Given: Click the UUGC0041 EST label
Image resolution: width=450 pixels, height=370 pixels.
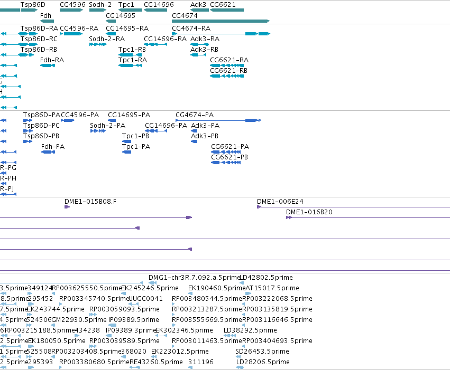Looking at the screenshot, I should coord(146,299).
